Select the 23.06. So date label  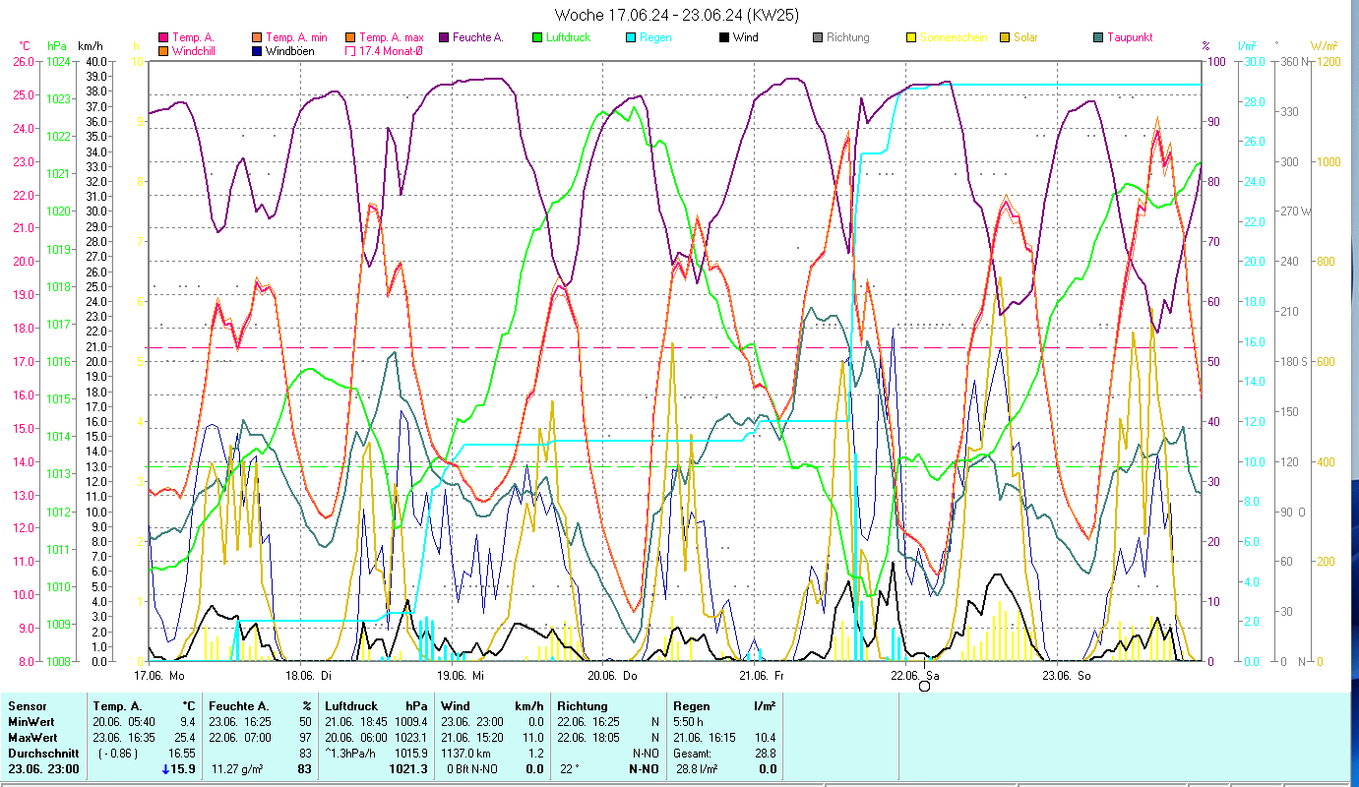point(1067,676)
